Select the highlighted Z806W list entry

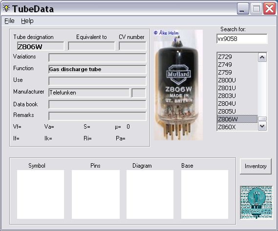coord(237,119)
